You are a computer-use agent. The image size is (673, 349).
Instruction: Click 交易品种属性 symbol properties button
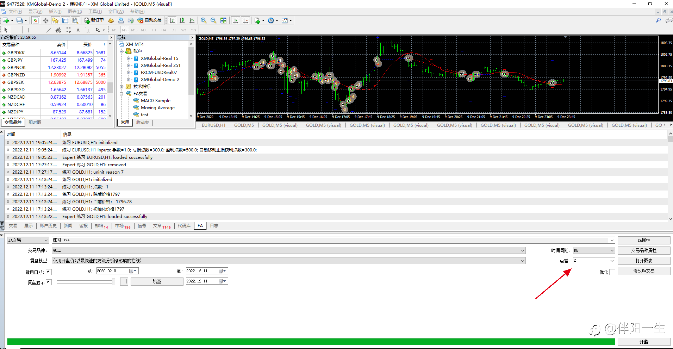click(644, 250)
